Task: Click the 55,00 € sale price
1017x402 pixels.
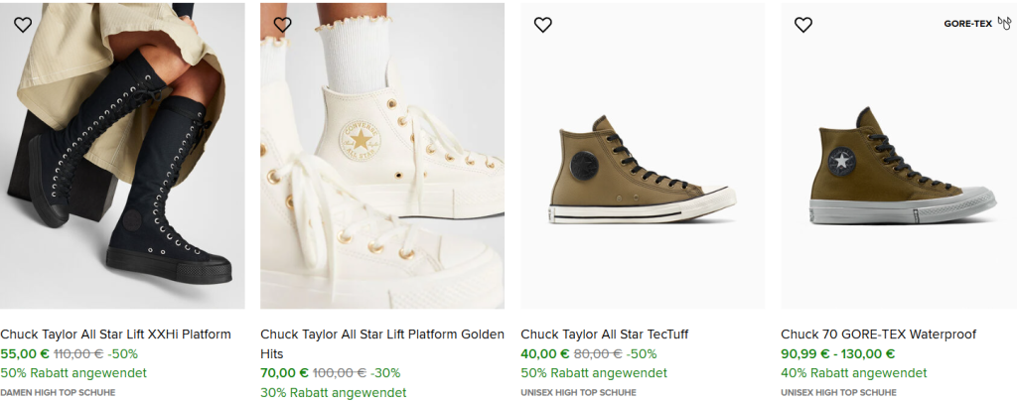Action: coord(24,353)
